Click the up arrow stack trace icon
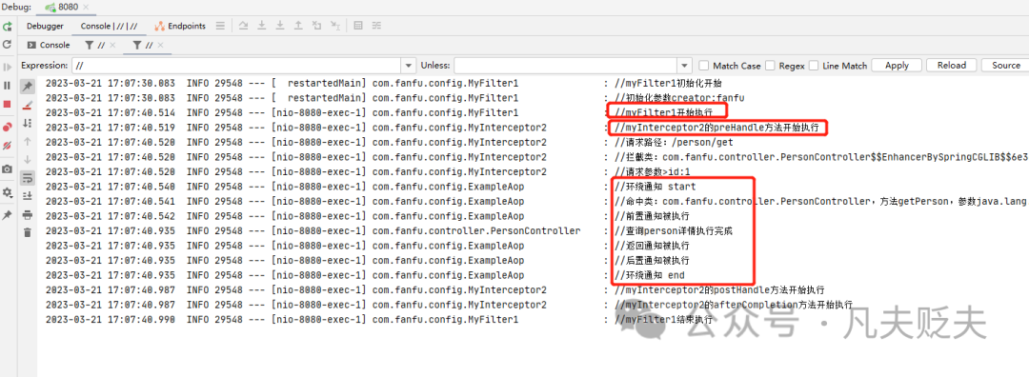 27,141
